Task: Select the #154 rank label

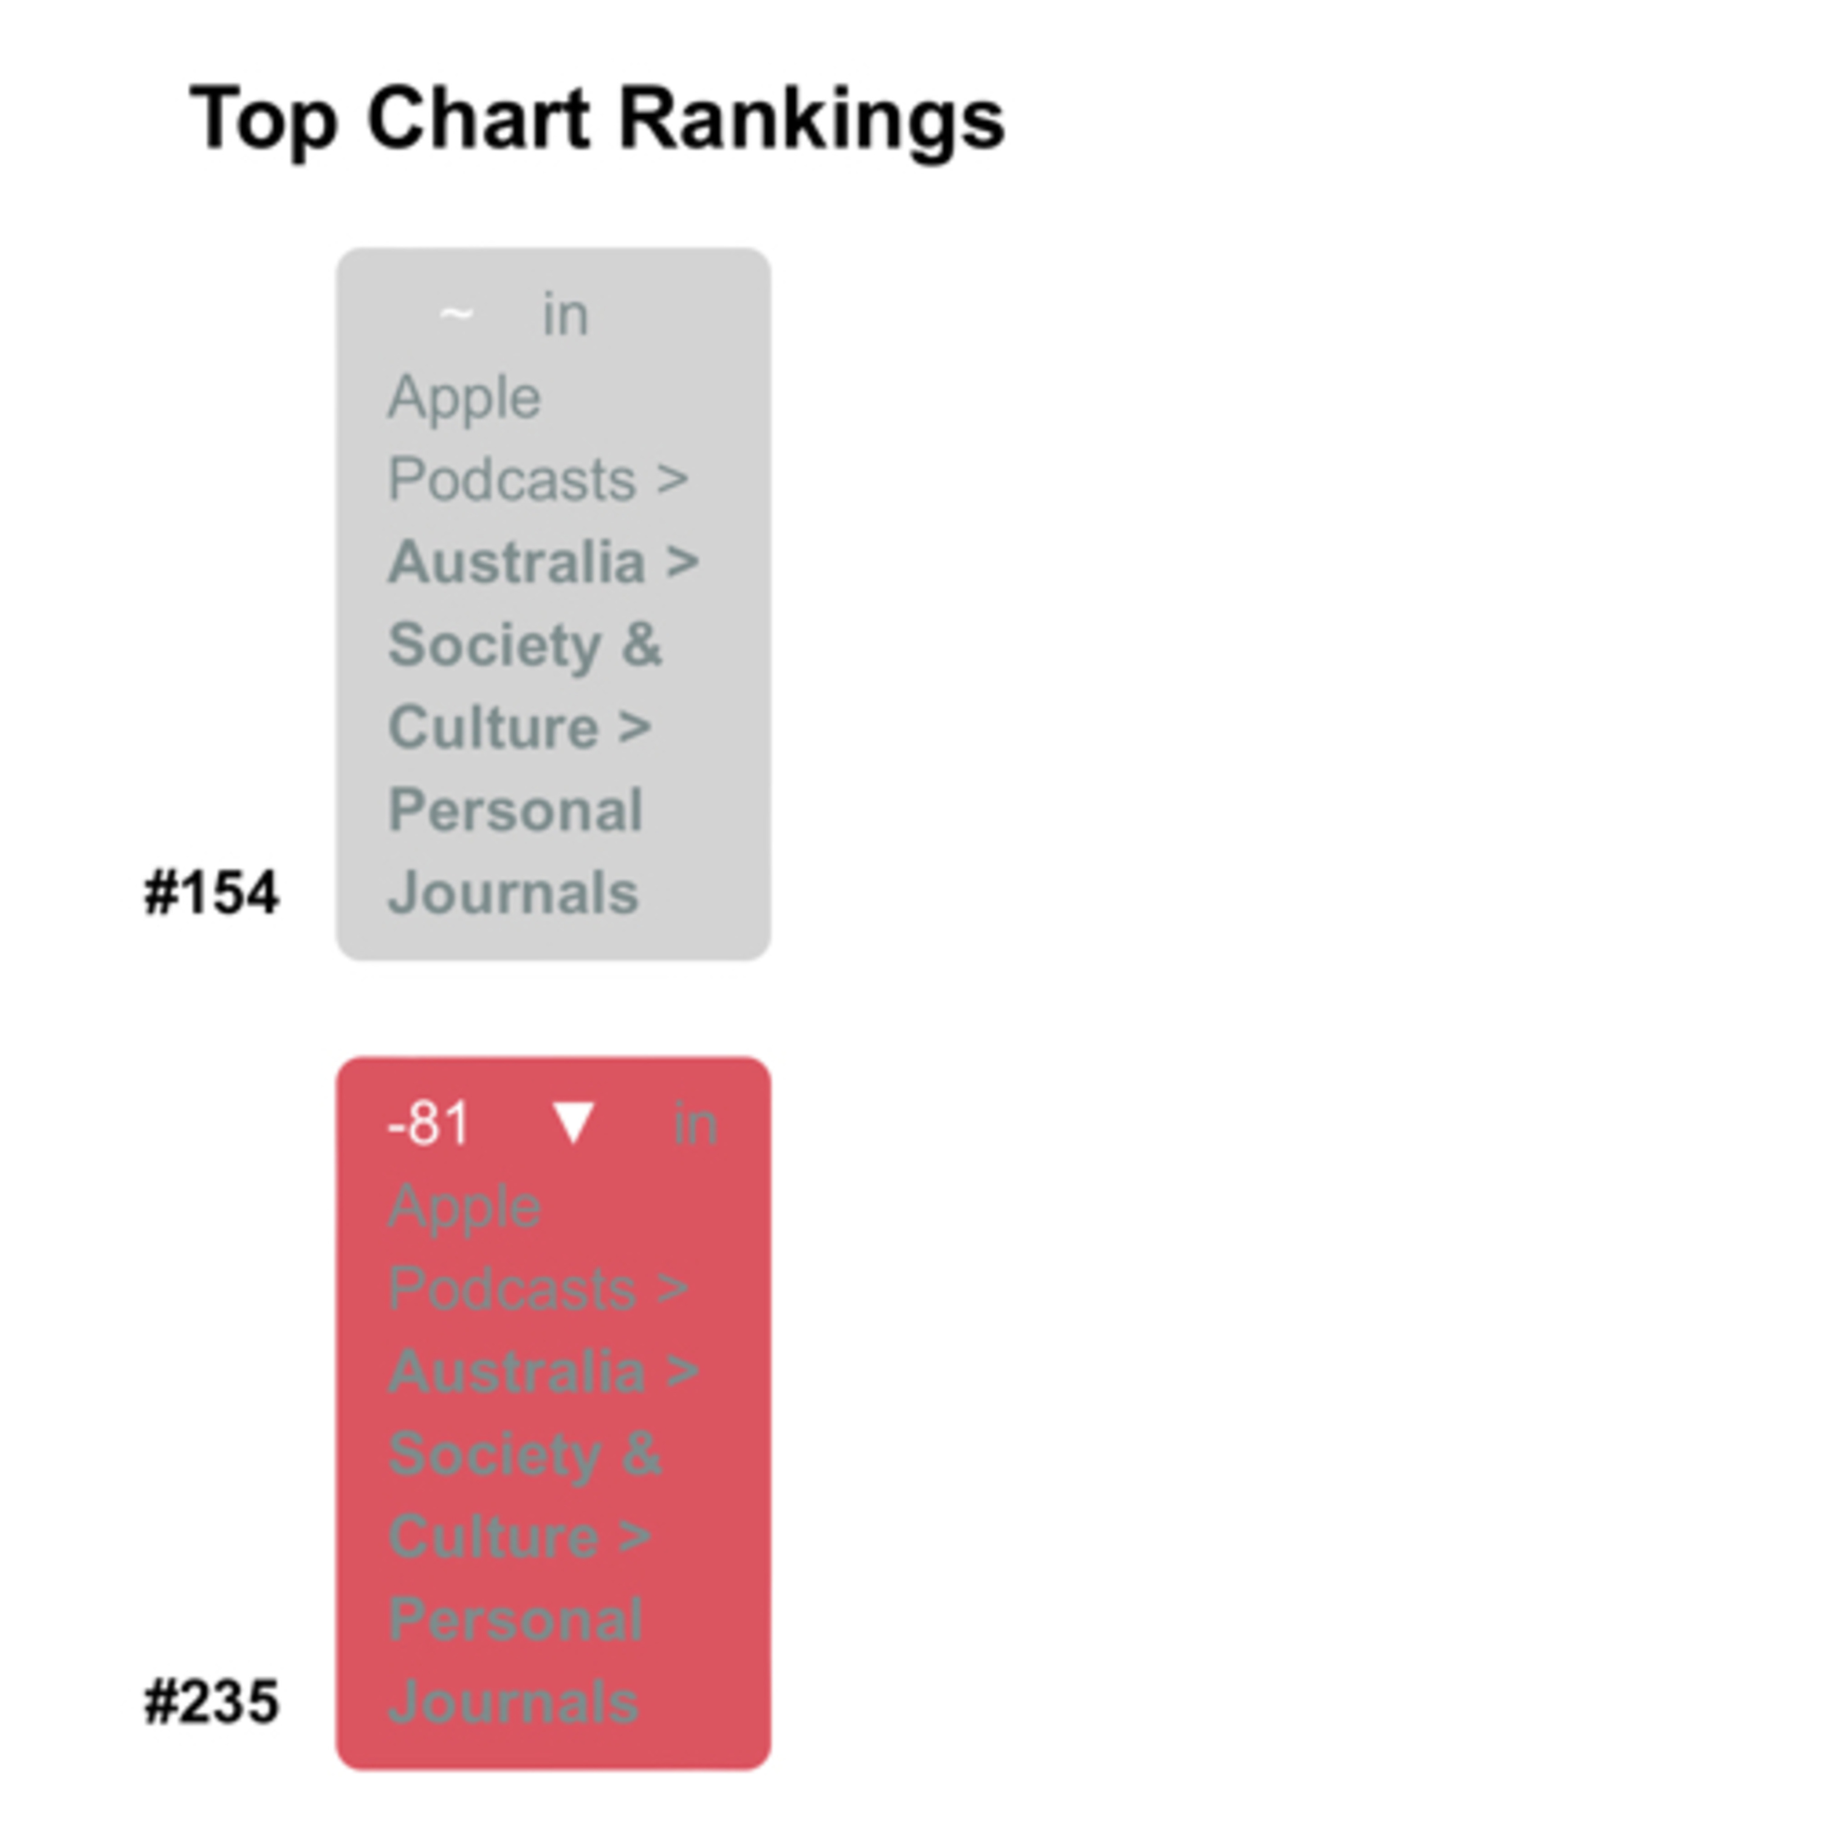Action: point(211,893)
